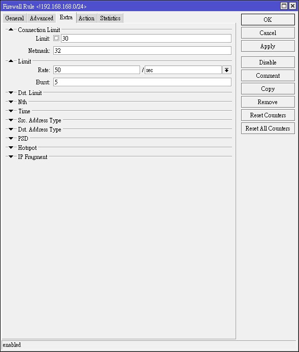Viewport: 299px width, 352px height.
Task: Click the Netmask field showing 32
Action: point(142,50)
